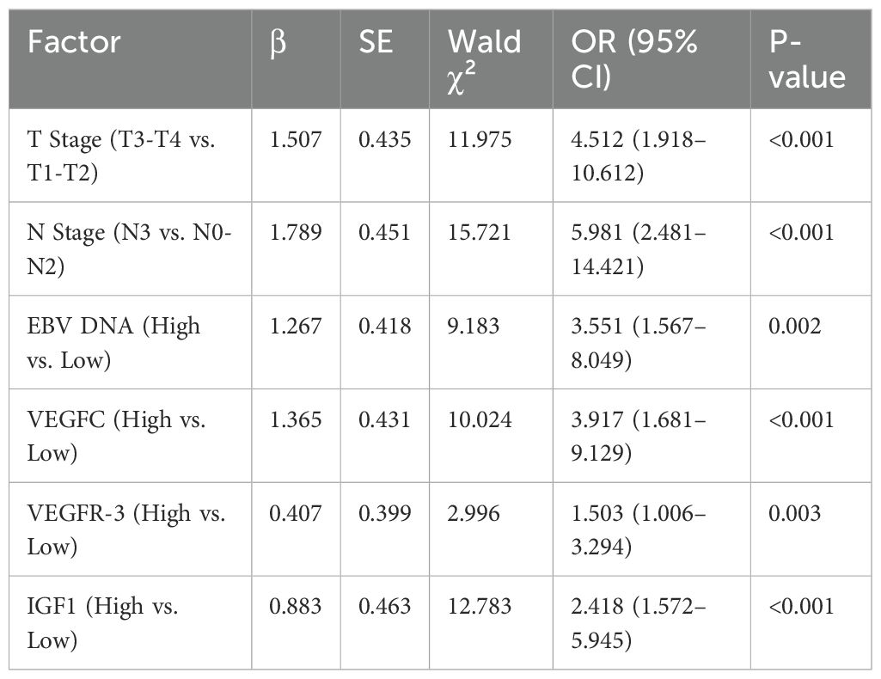Click the β value 1.507
Viewport: 881px width, 679px height.
(295, 140)
